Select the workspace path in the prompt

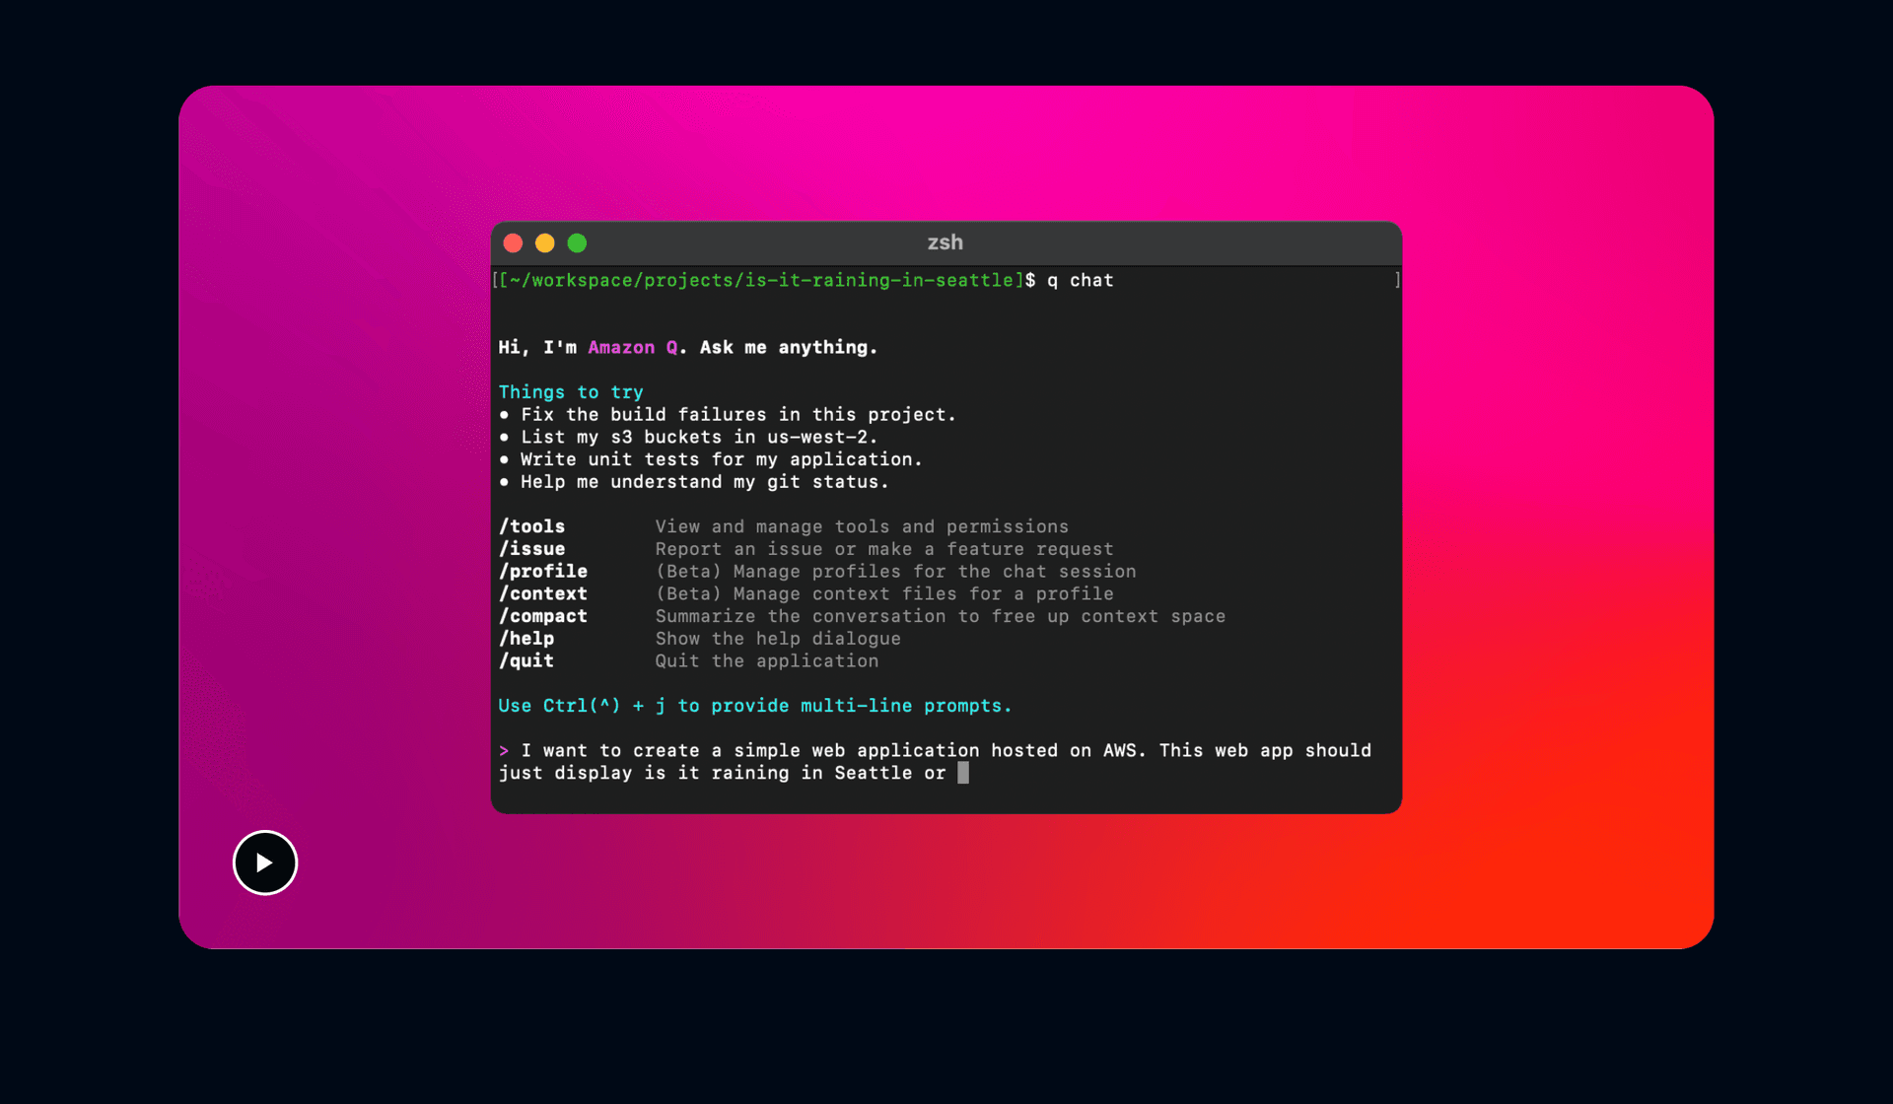click(x=761, y=281)
